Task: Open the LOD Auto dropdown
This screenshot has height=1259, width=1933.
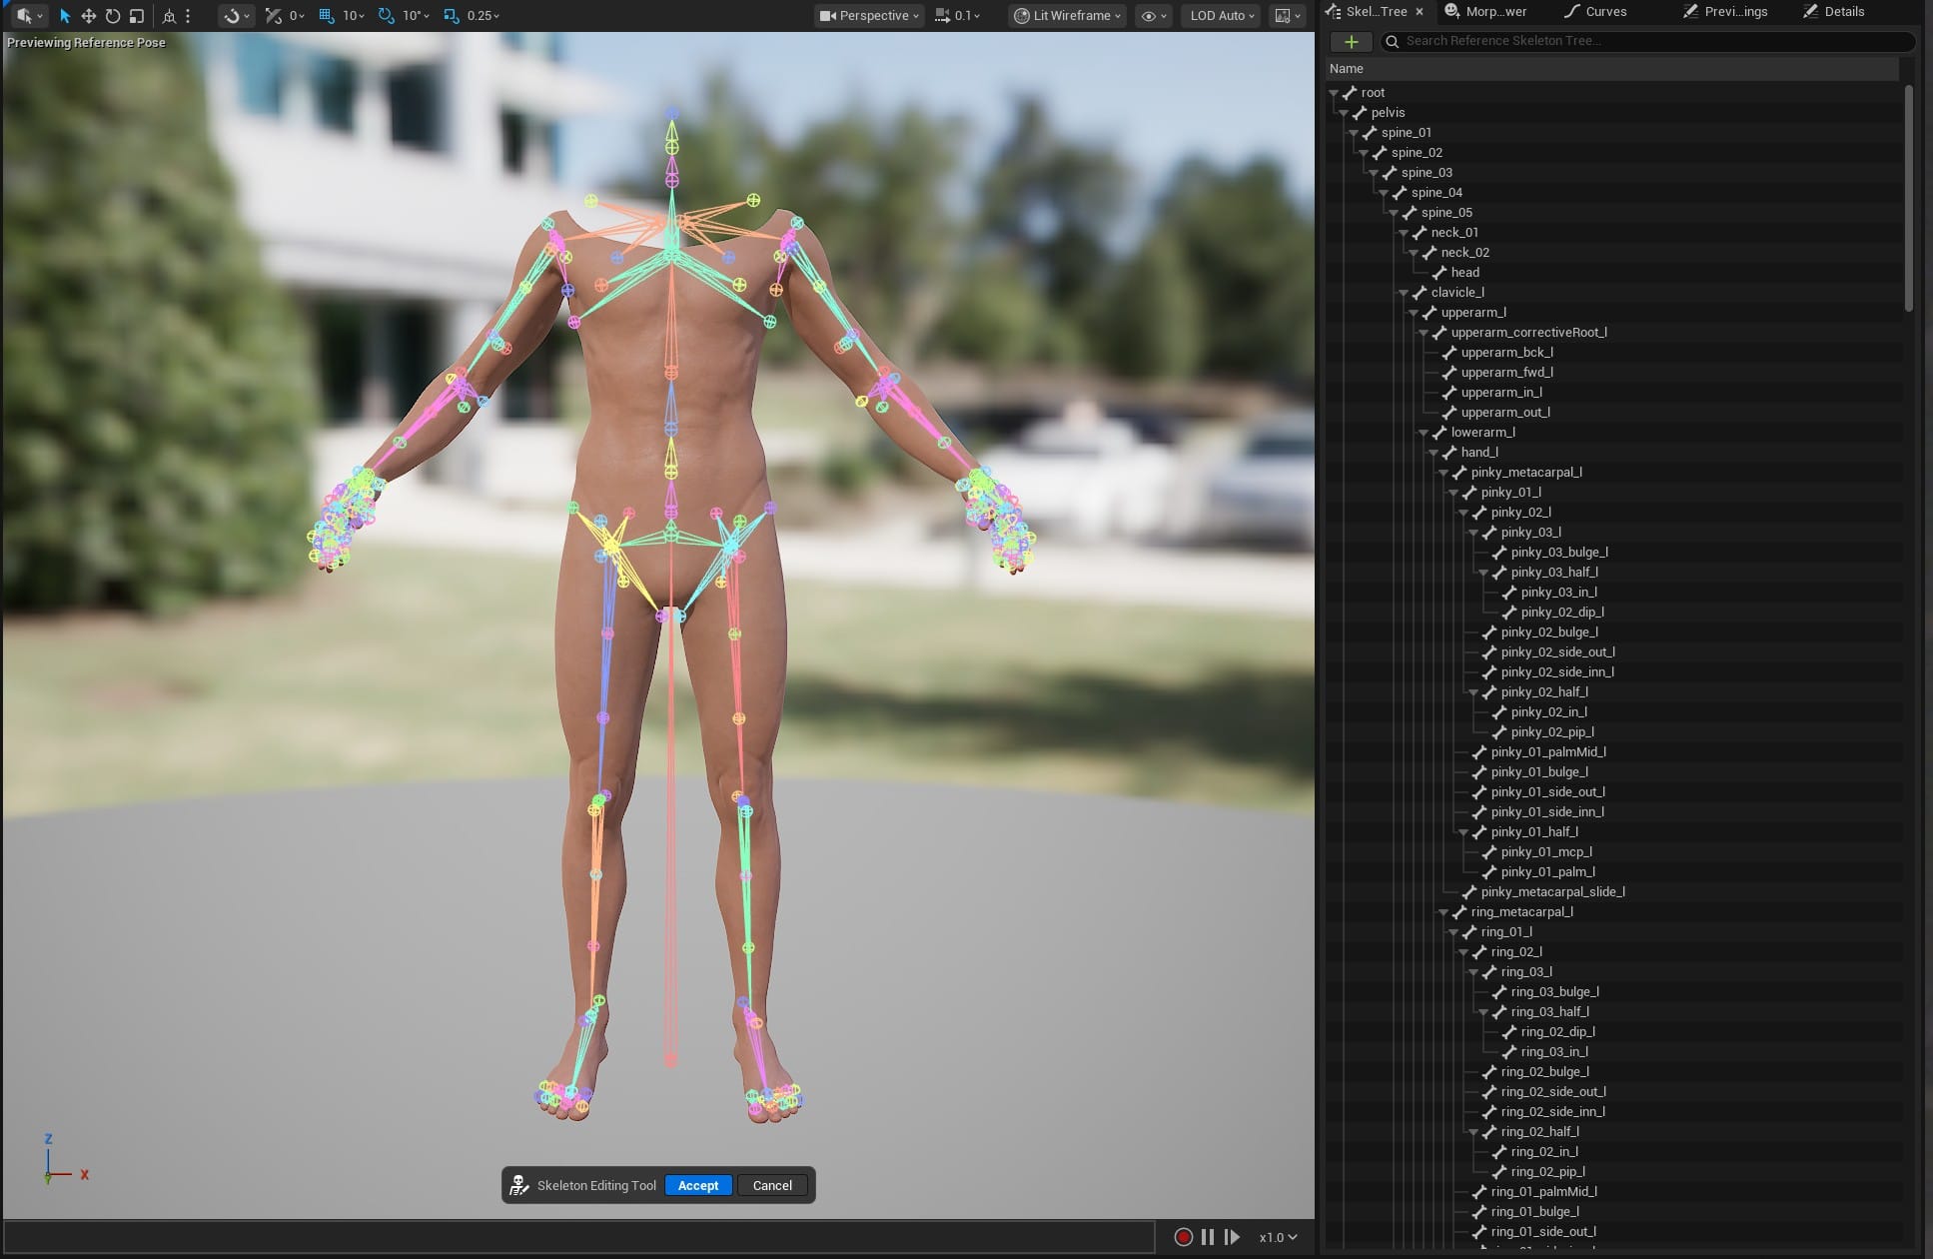Action: pyautogui.click(x=1222, y=16)
